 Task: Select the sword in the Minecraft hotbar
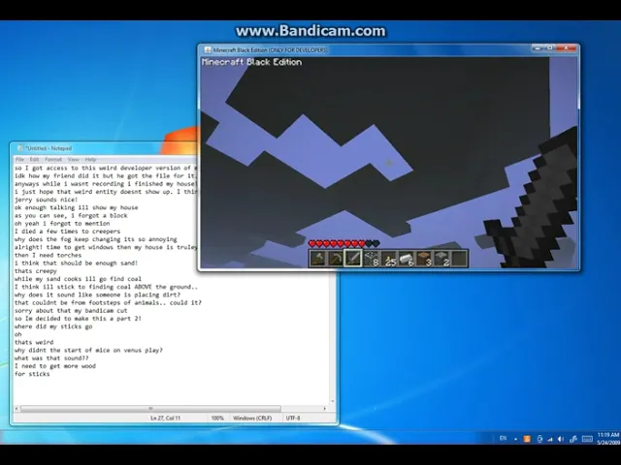(x=353, y=258)
